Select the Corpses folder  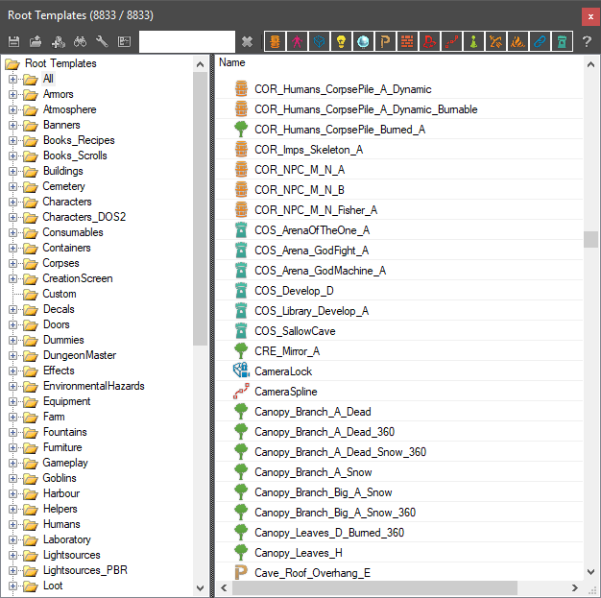point(60,263)
